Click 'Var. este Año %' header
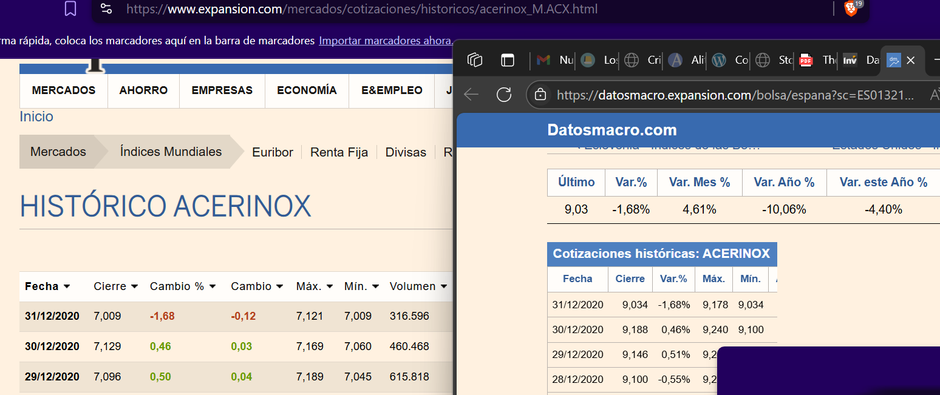Screen dimensions: 940x395 pos(884,182)
